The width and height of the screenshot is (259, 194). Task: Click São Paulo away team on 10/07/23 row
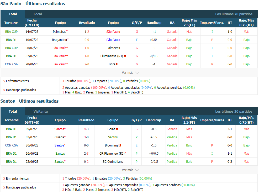pos(113,40)
